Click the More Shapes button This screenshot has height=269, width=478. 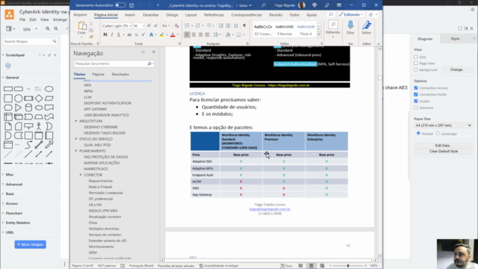(x=30, y=244)
